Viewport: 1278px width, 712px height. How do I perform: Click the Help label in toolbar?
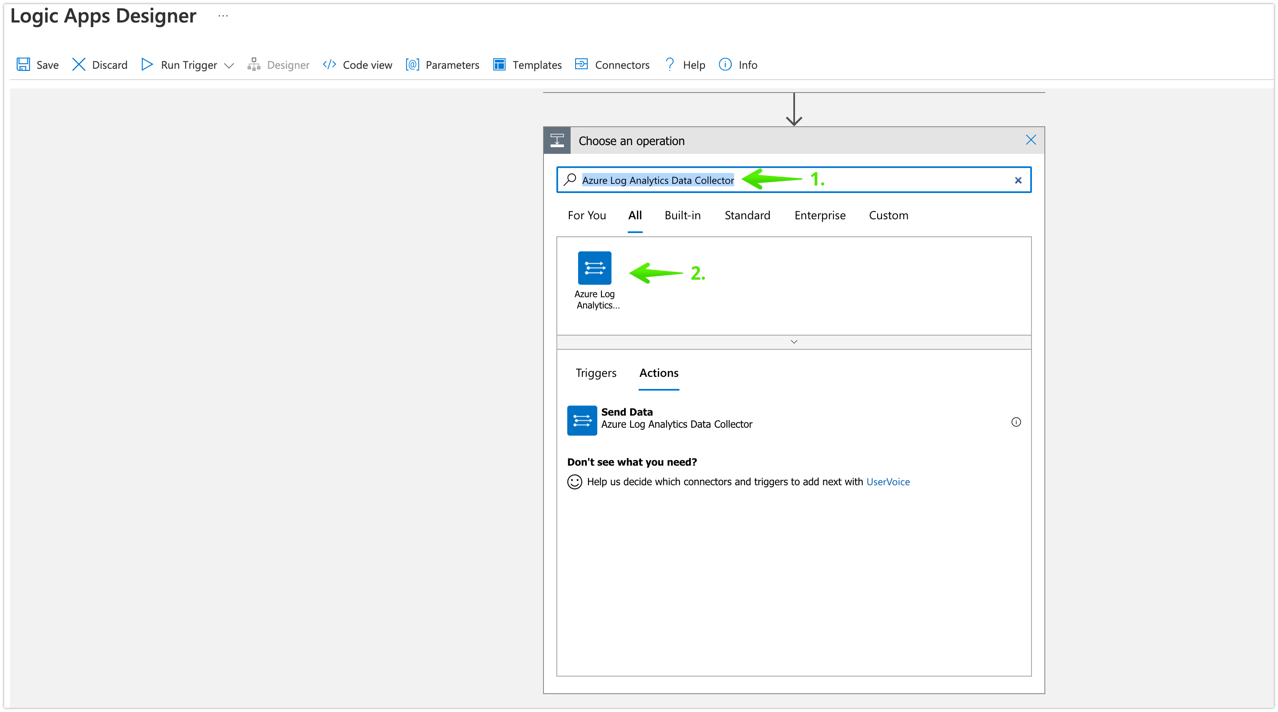[x=694, y=65]
